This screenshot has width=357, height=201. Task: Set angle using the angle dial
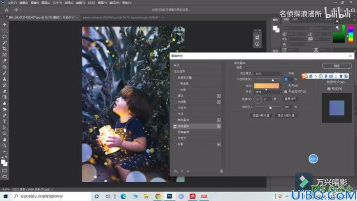pos(258,99)
